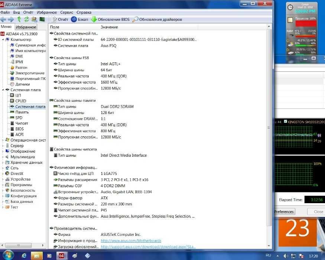Toggle KINGSTON SH103S3120G checkbox

(285, 121)
